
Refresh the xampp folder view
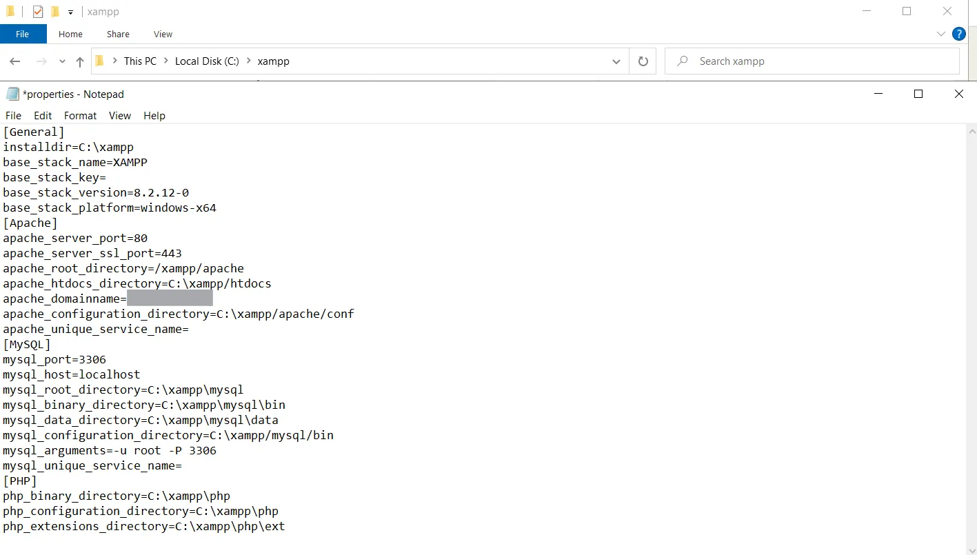(x=643, y=61)
